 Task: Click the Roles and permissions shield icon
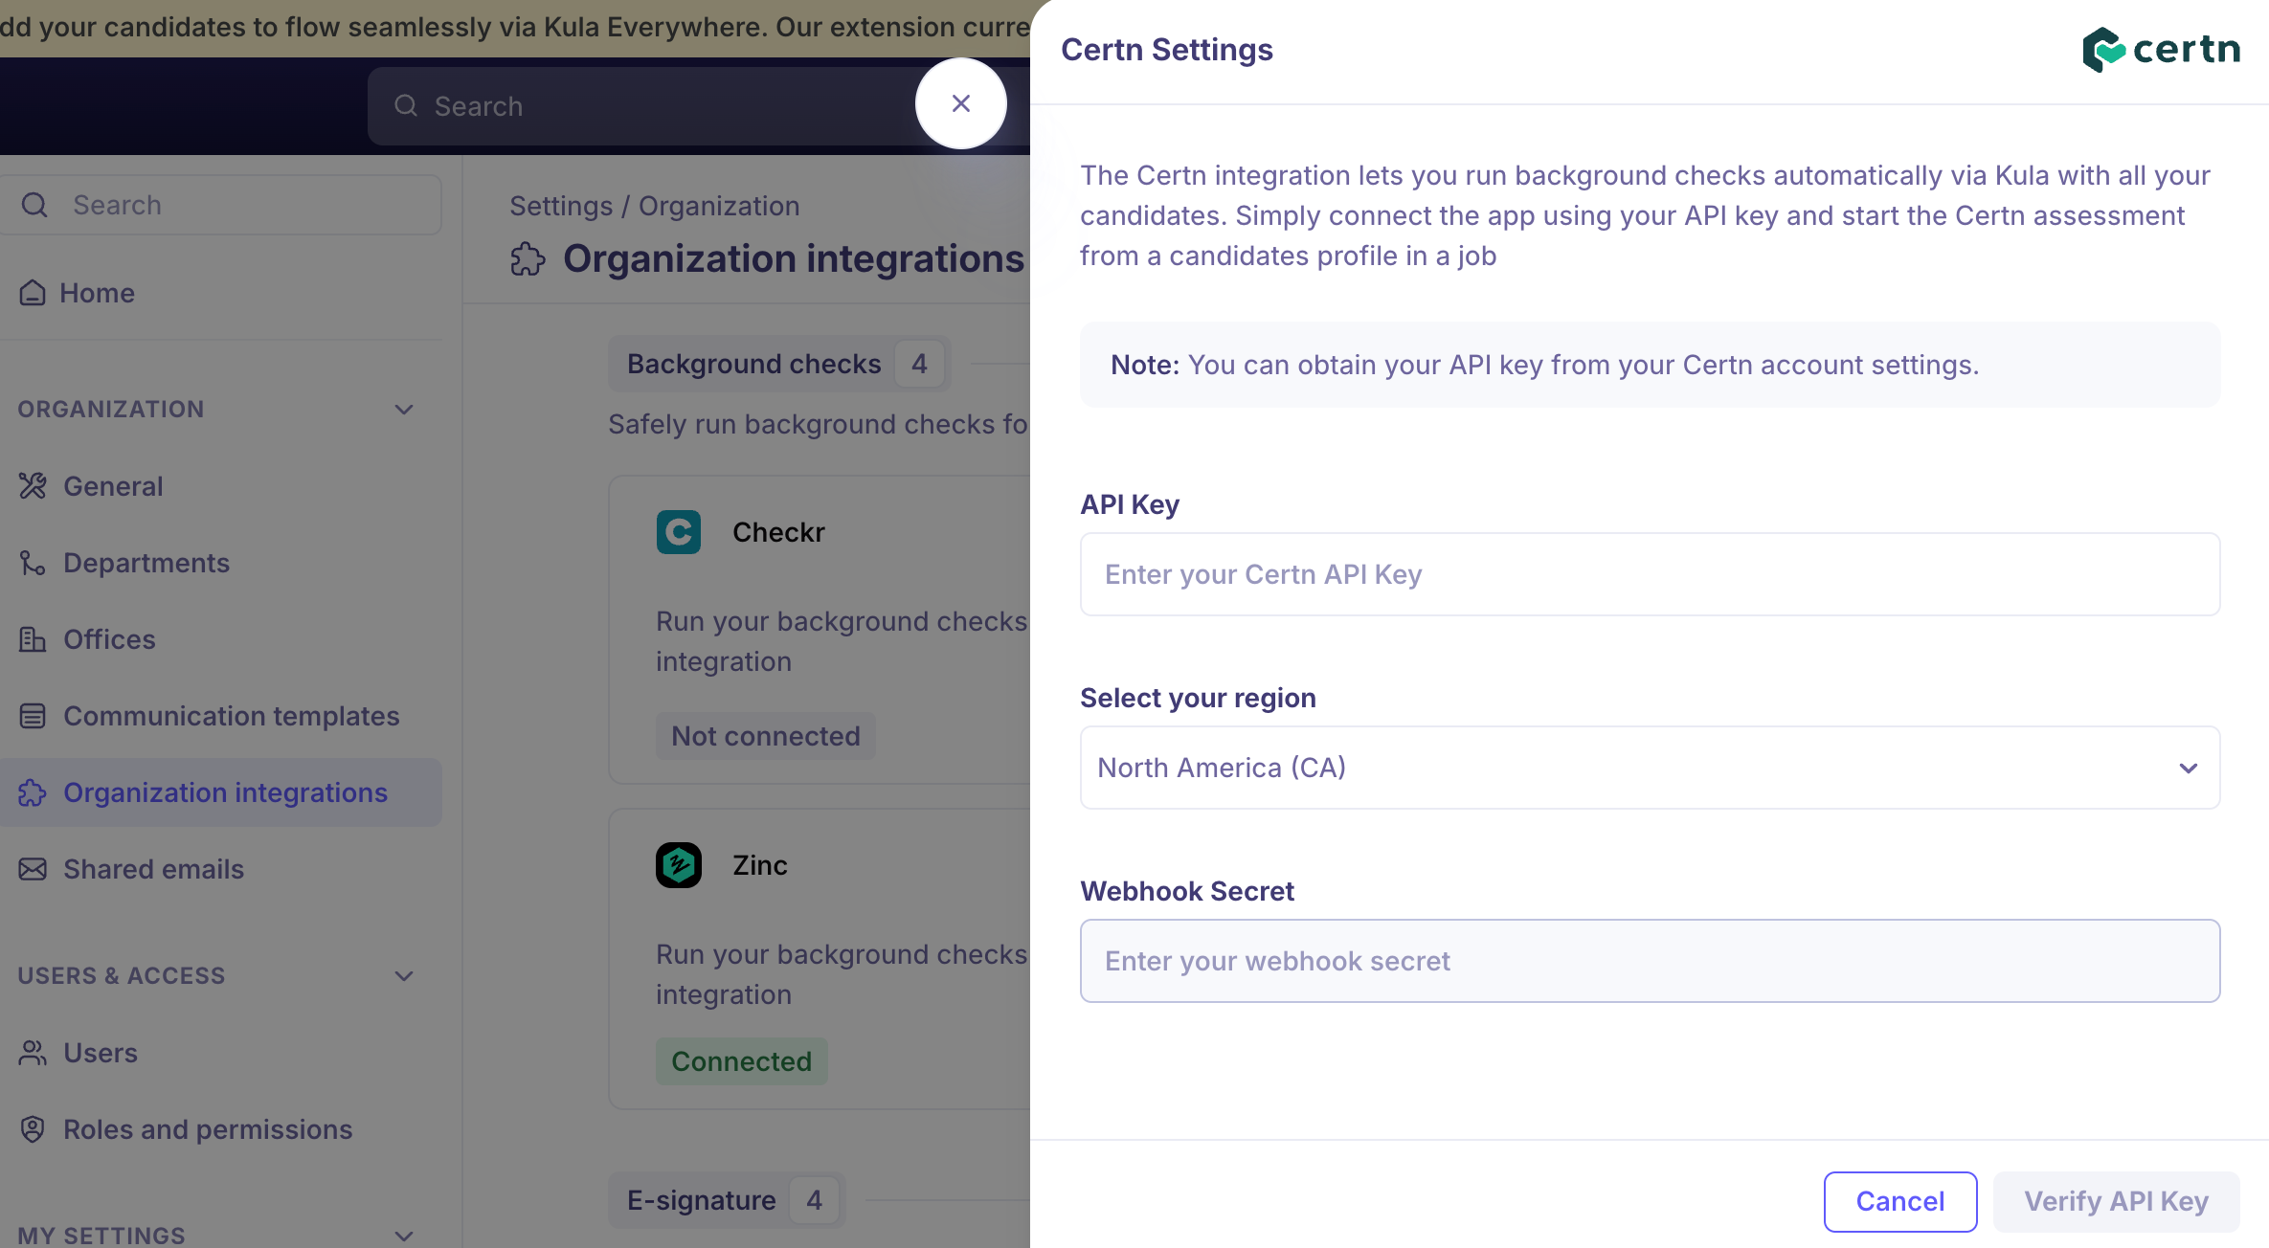(33, 1129)
